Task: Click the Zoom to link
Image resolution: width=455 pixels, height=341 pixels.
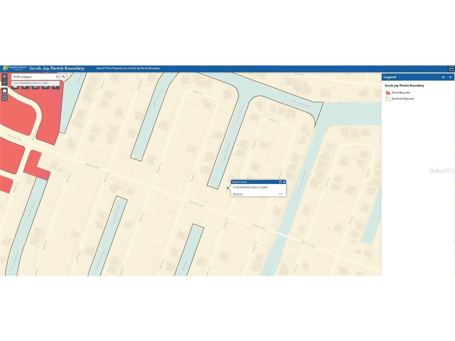Action: coord(238,194)
